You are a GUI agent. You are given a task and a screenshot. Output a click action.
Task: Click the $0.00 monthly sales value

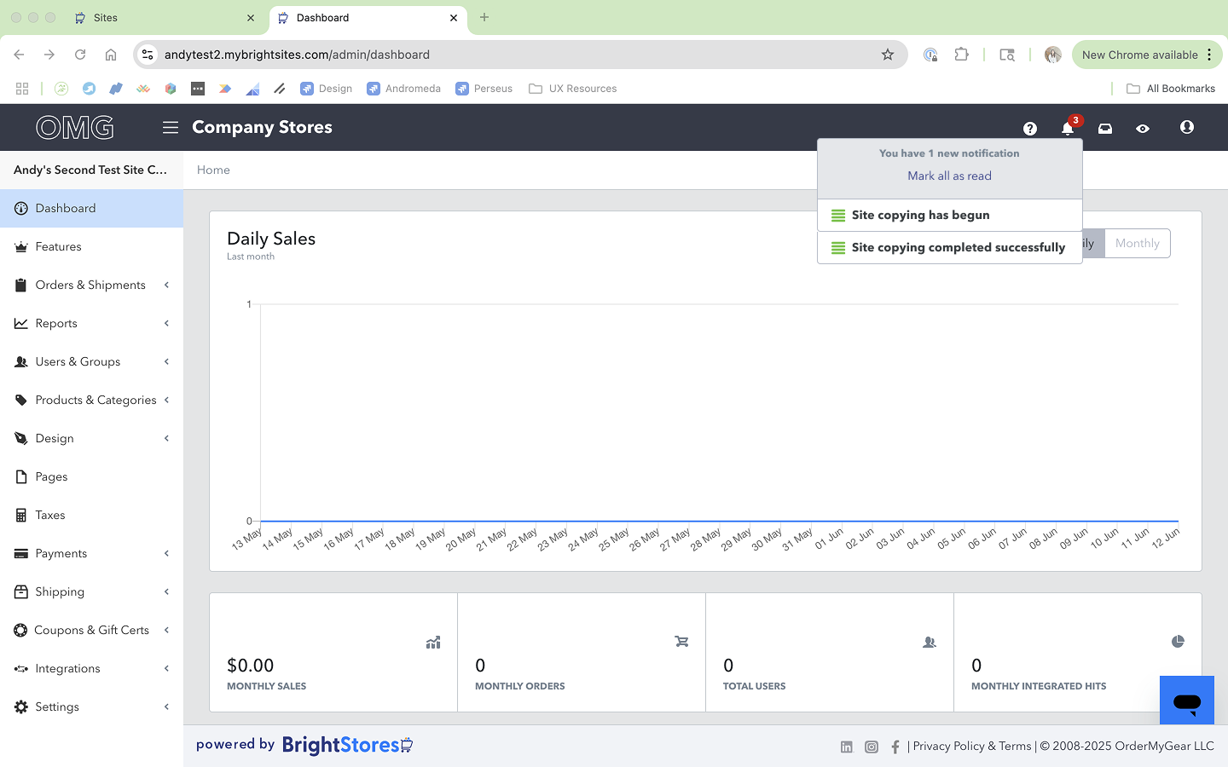pos(250,666)
